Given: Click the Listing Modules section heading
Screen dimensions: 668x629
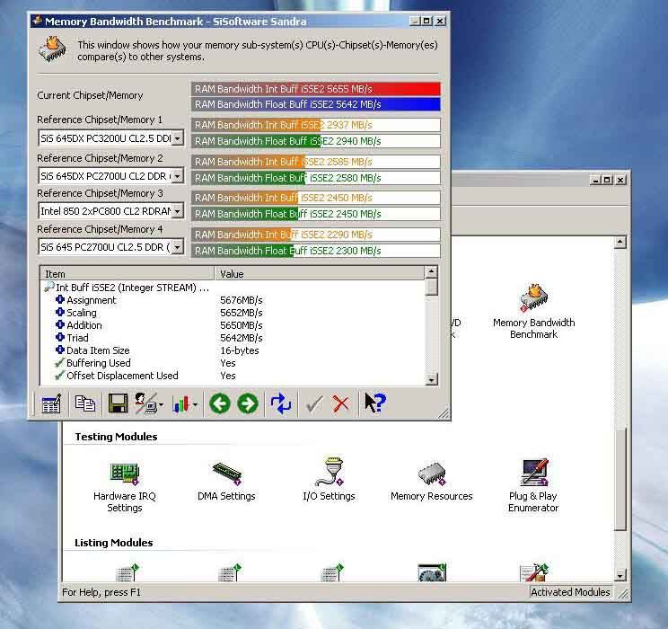Looking at the screenshot, I should pyautogui.click(x=114, y=543).
